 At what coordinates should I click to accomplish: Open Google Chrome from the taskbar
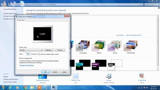click(25, 87)
